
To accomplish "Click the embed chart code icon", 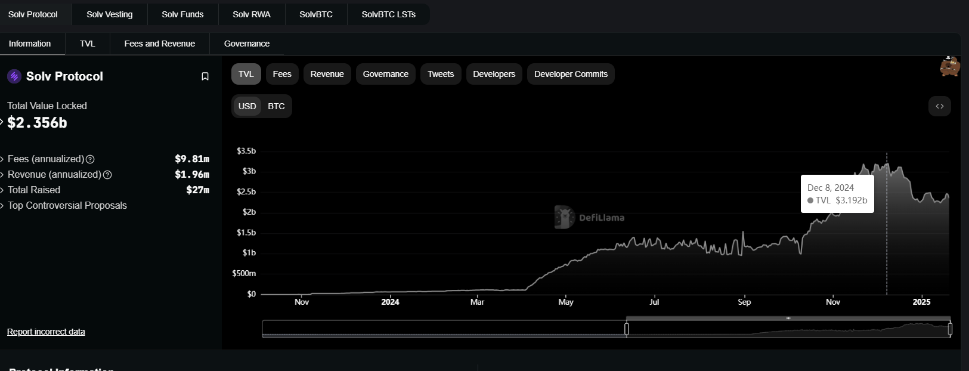I will (939, 106).
